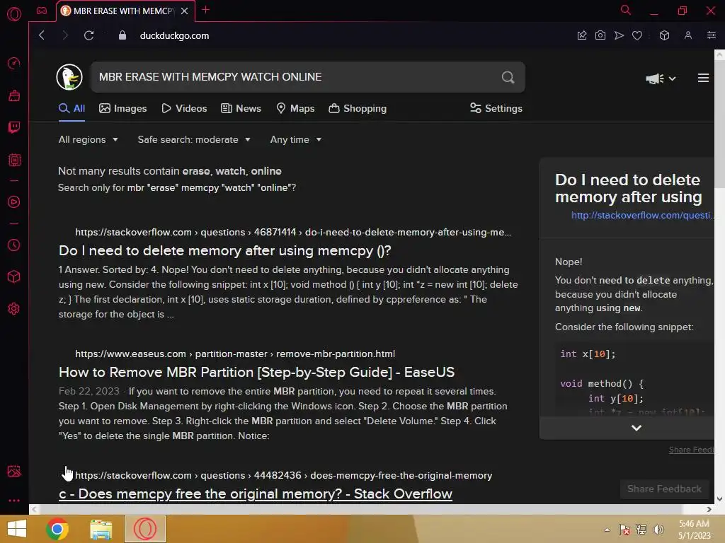Reload the current page
The width and height of the screenshot is (725, 543).
tap(89, 35)
